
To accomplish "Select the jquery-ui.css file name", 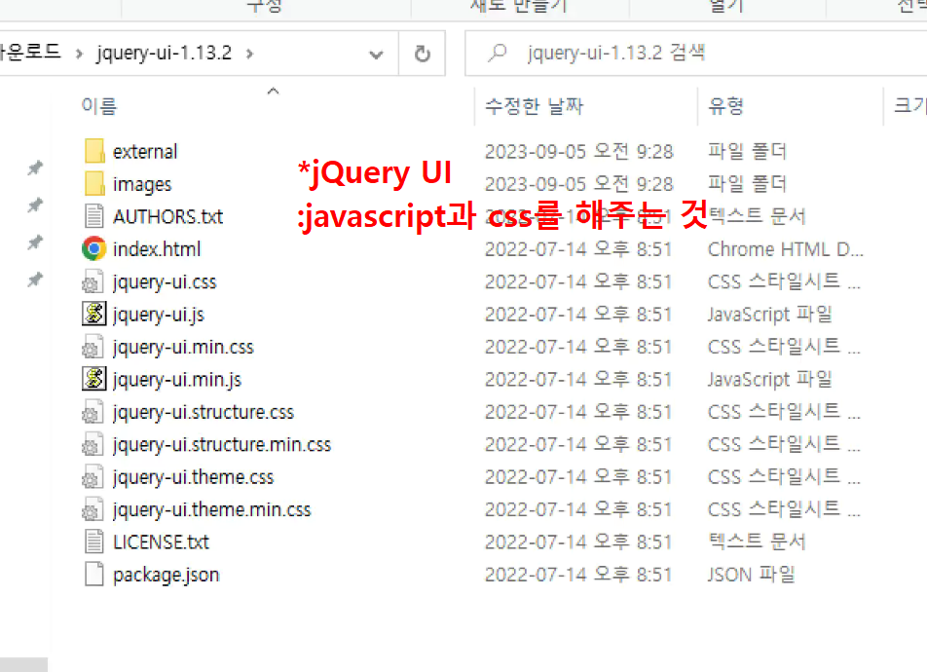I will click(x=165, y=282).
